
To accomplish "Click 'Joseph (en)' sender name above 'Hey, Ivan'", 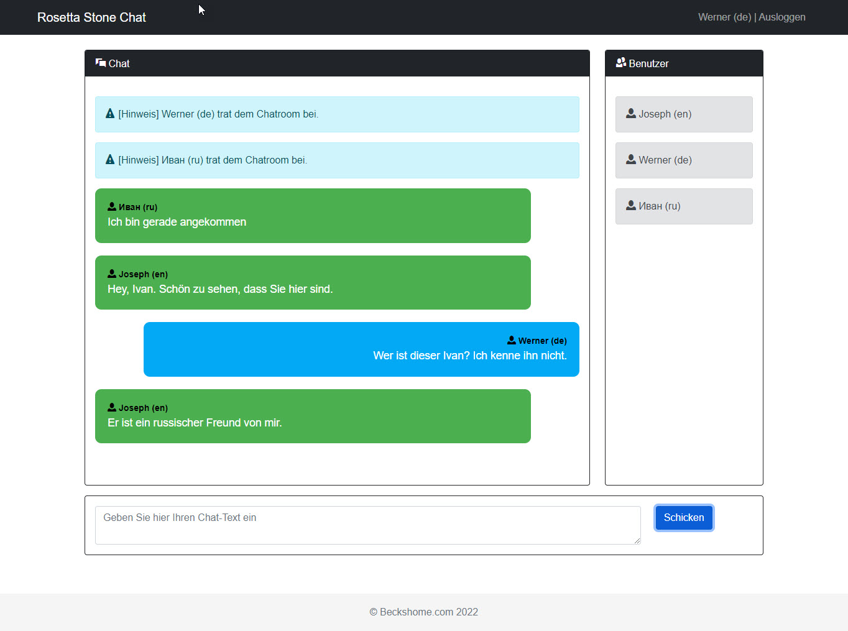I will pyautogui.click(x=143, y=274).
